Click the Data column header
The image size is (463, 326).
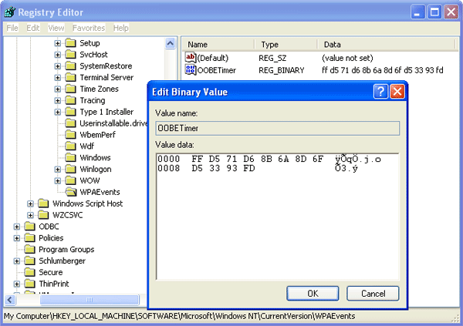[332, 45]
